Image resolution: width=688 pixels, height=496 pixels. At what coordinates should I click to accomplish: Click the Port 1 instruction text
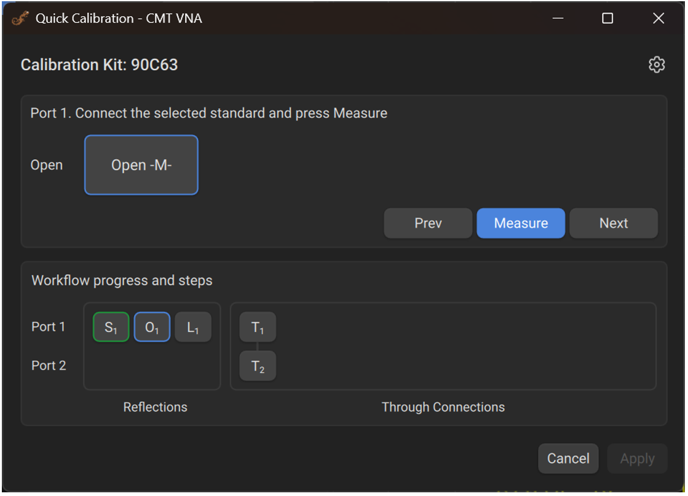(x=209, y=113)
